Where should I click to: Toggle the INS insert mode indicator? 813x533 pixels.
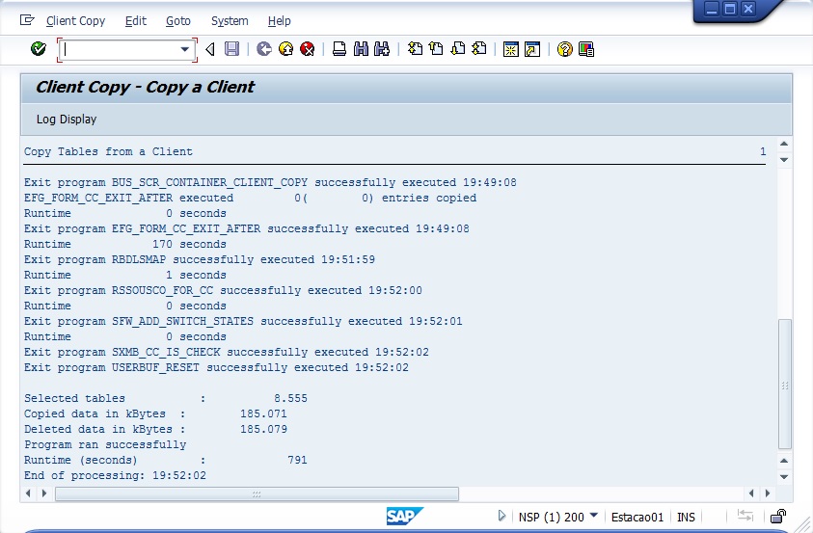[686, 517]
